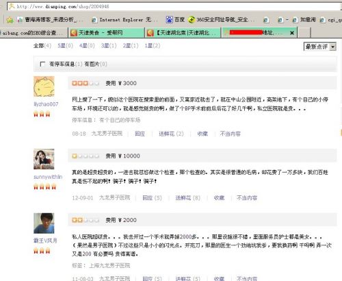Open the lyzhao007 username link
Image resolution: width=342 pixels, height=281 pixels.
[x=46, y=104]
